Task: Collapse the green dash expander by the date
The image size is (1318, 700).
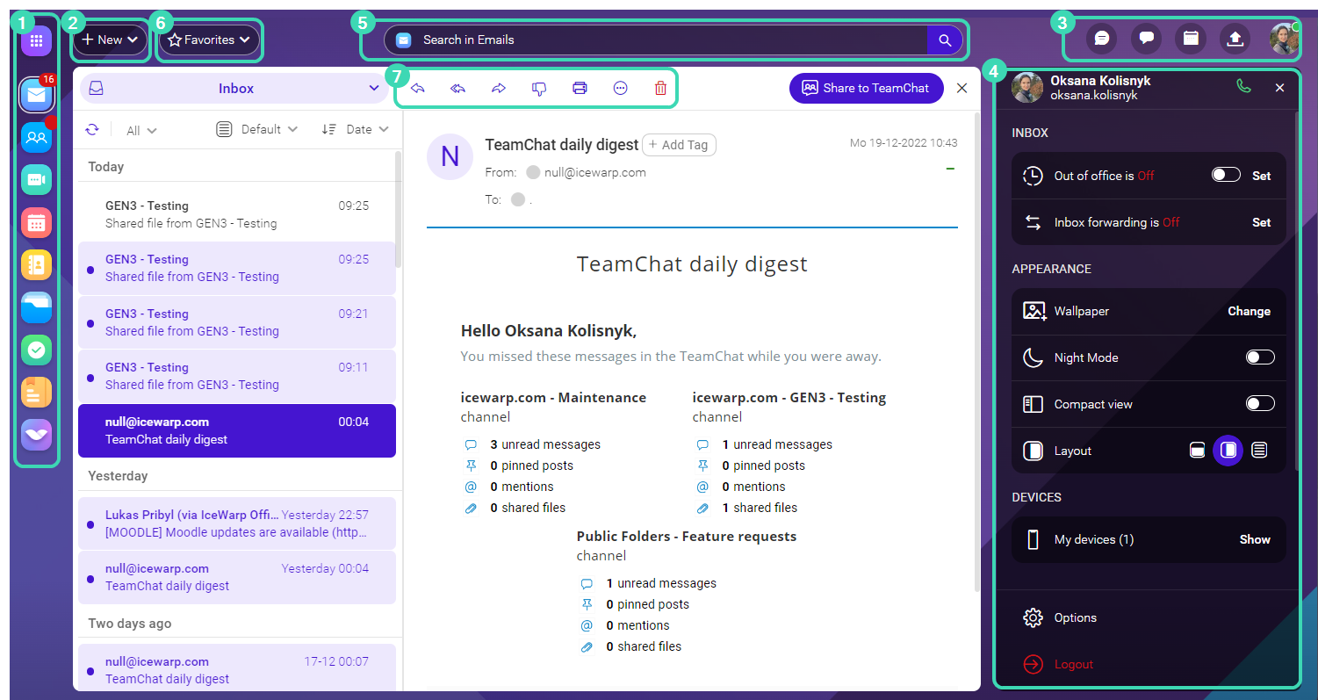Action: [x=950, y=169]
